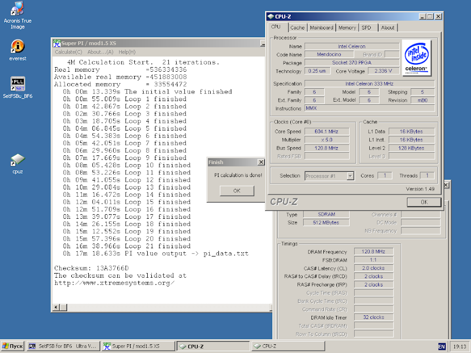This screenshot has height=353, width=471.
Task: Switch to the About tab in CPU-Z
Action: (387, 28)
